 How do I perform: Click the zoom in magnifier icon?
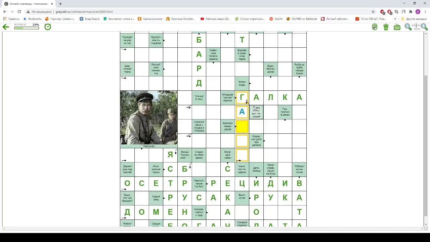click(424, 27)
